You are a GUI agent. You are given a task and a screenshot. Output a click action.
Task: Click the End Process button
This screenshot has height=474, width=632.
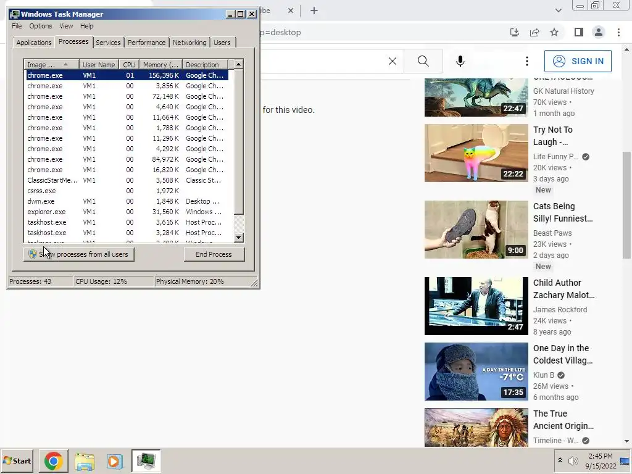pos(214,254)
